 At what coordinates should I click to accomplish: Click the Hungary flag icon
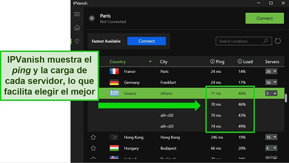pos(114,148)
